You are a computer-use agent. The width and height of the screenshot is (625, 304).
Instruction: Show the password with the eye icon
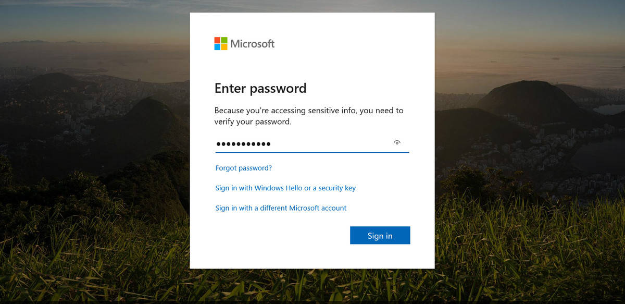pos(397,143)
